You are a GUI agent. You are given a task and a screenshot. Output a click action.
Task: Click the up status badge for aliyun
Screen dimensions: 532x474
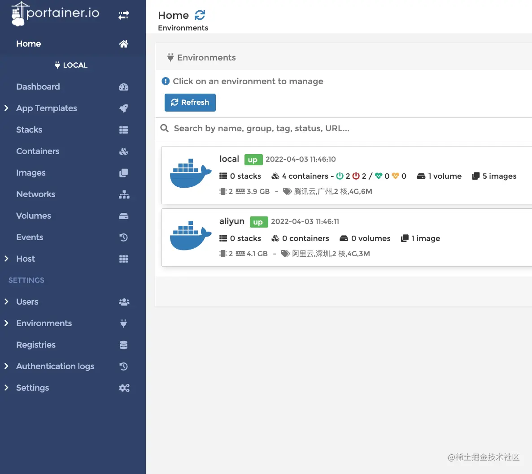[259, 222]
